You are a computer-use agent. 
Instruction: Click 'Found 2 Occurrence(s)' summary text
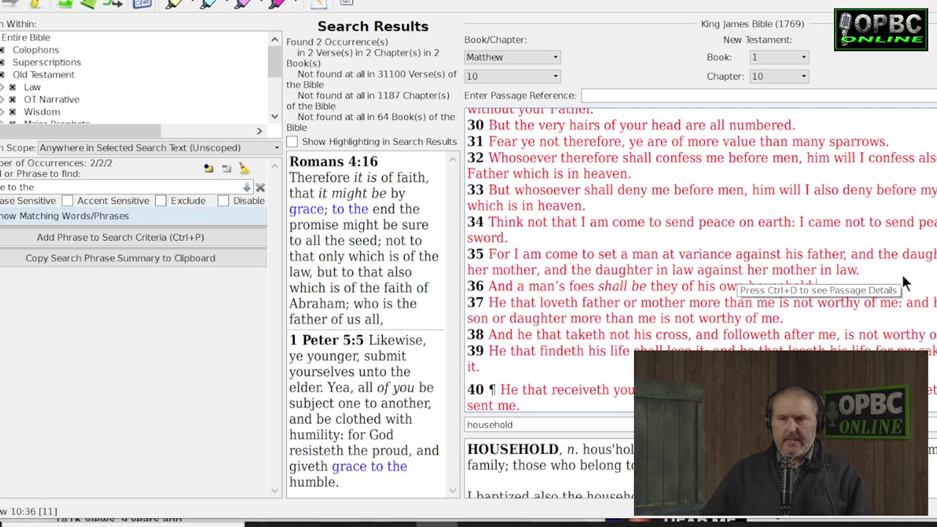pyautogui.click(x=337, y=42)
